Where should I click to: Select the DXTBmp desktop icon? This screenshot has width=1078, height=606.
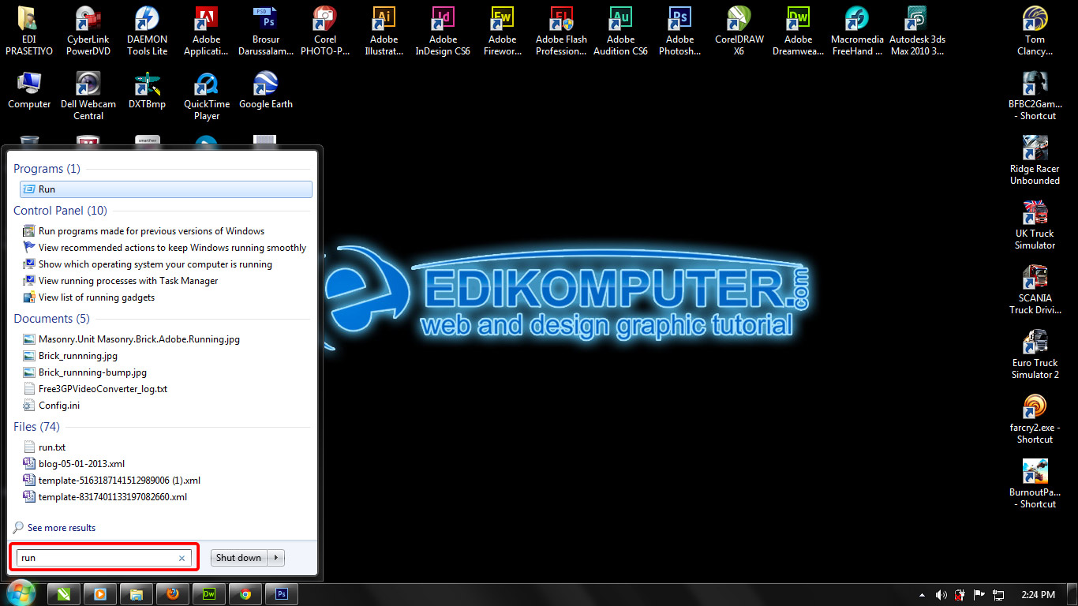pyautogui.click(x=148, y=90)
